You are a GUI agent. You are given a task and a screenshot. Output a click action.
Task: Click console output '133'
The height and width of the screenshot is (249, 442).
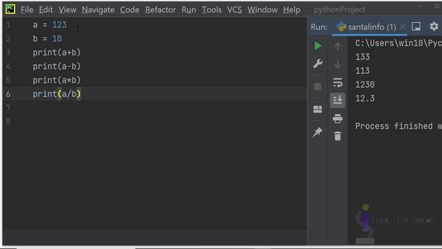363,57
